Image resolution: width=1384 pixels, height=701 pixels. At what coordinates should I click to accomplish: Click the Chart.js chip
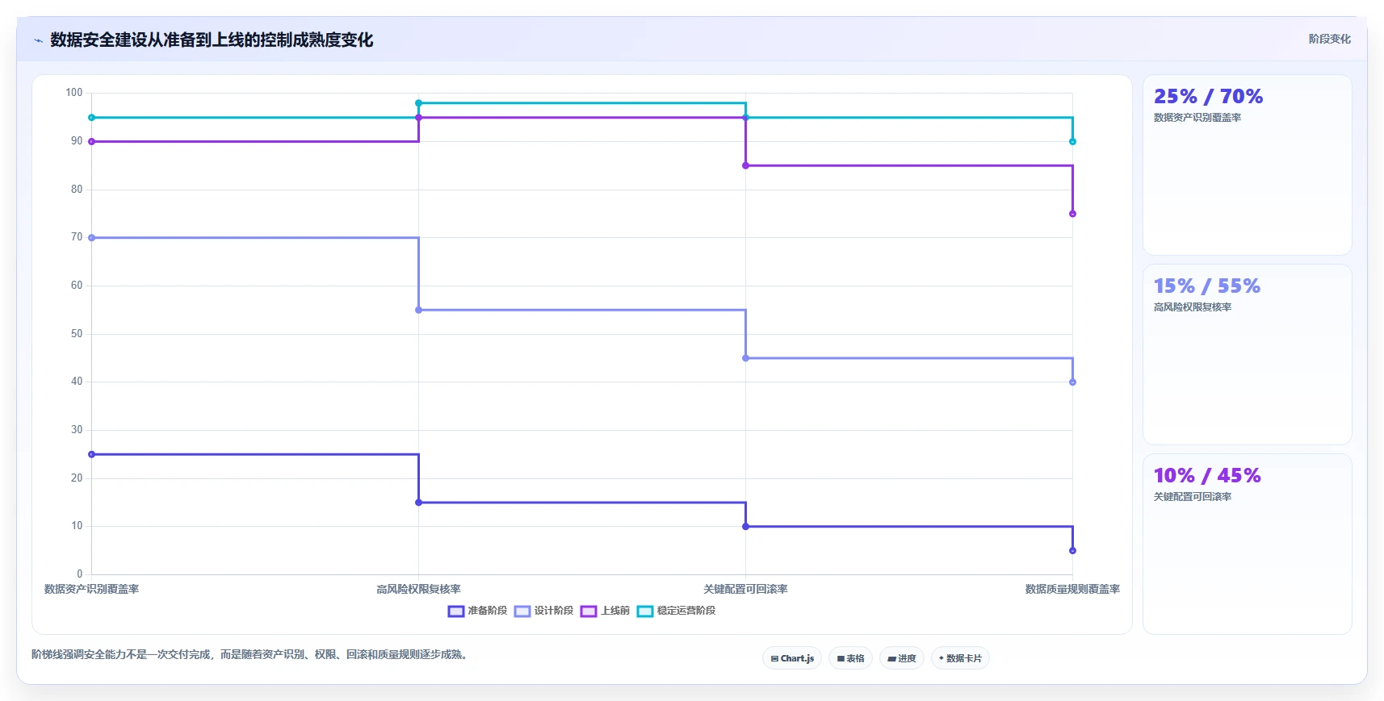(x=792, y=658)
